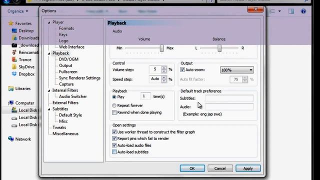Toggle the Auto-zoom checkbox
The width and height of the screenshot is (320, 180).
click(x=182, y=69)
